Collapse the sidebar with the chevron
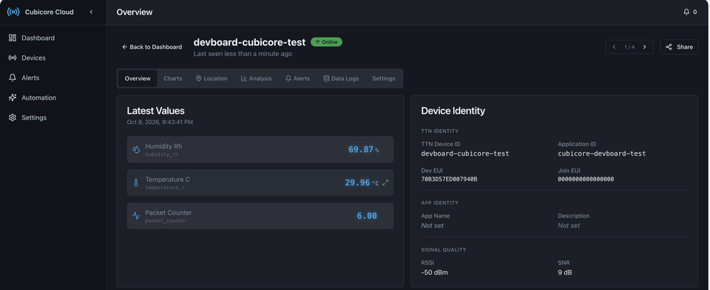The width and height of the screenshot is (710, 290). pyautogui.click(x=91, y=12)
